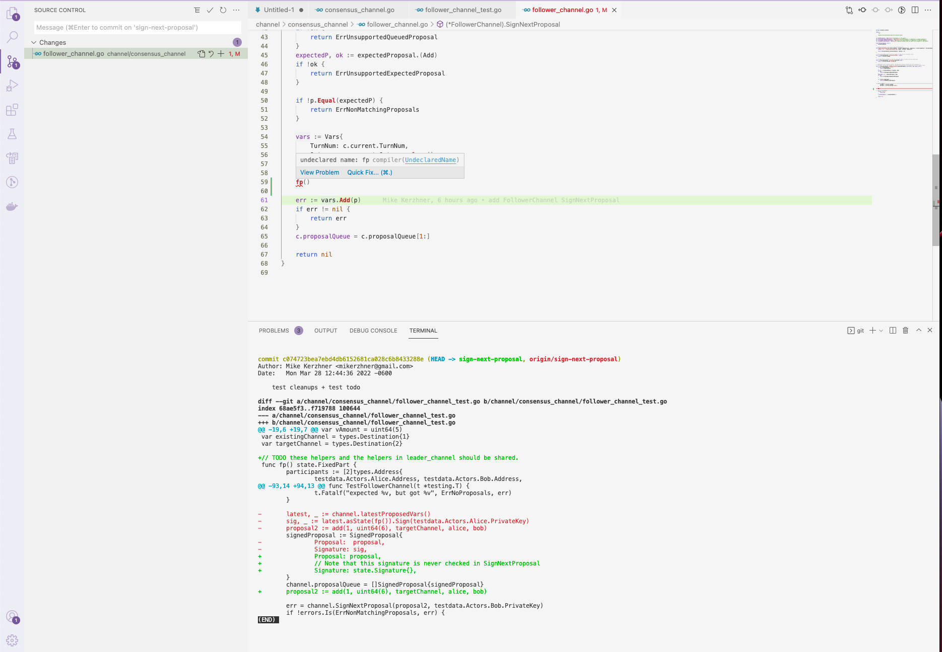
Task: Split the editor to the right
Action: pyautogui.click(x=915, y=10)
